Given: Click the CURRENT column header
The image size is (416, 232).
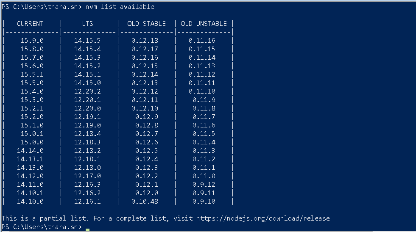Looking at the screenshot, I should (x=30, y=24).
